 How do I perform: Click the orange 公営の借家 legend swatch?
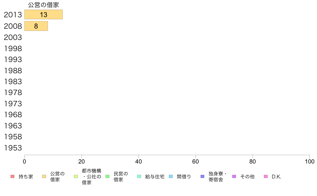tap(44, 177)
